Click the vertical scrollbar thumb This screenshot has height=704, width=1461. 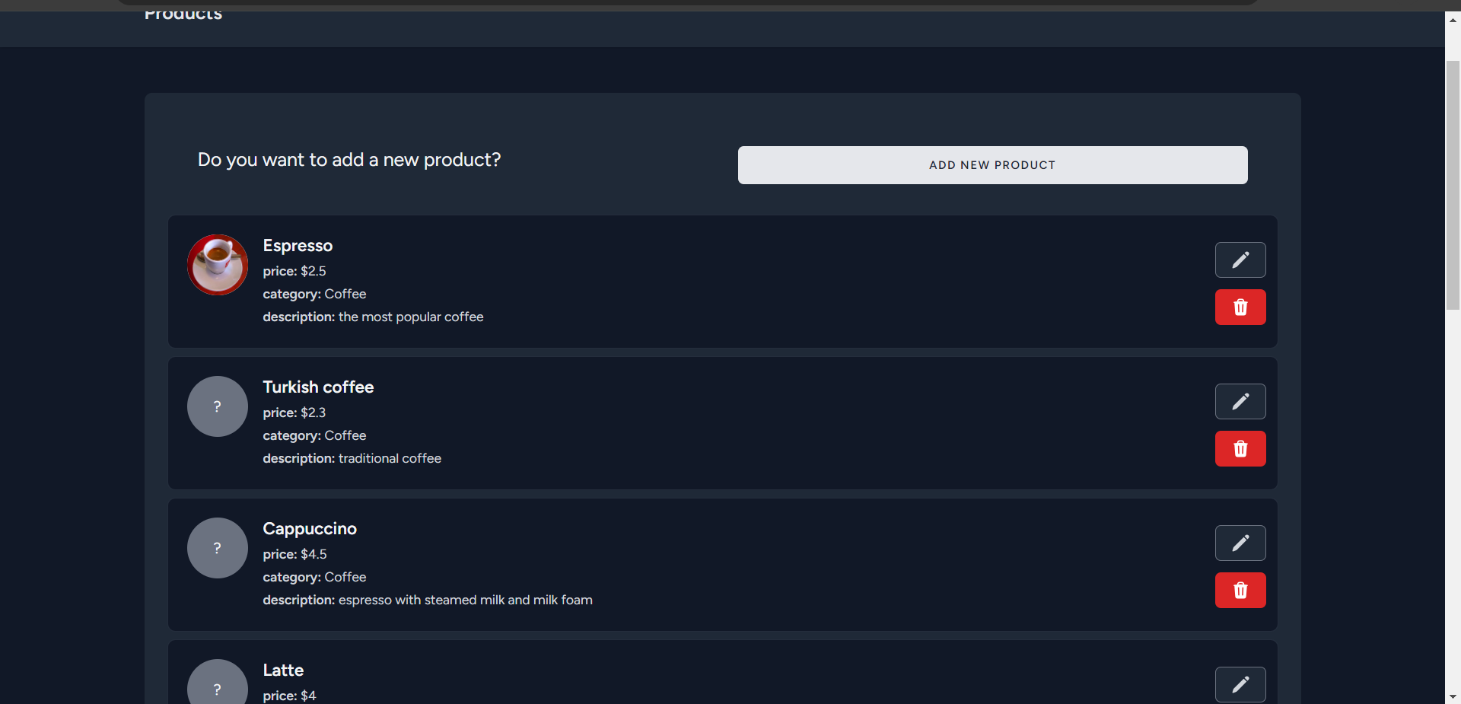tap(1453, 183)
